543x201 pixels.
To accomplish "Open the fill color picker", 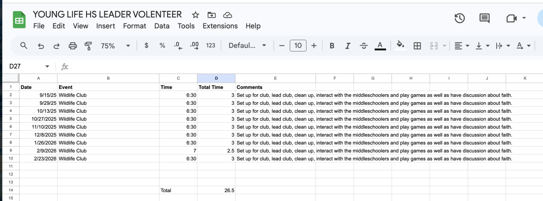I will click(400, 46).
